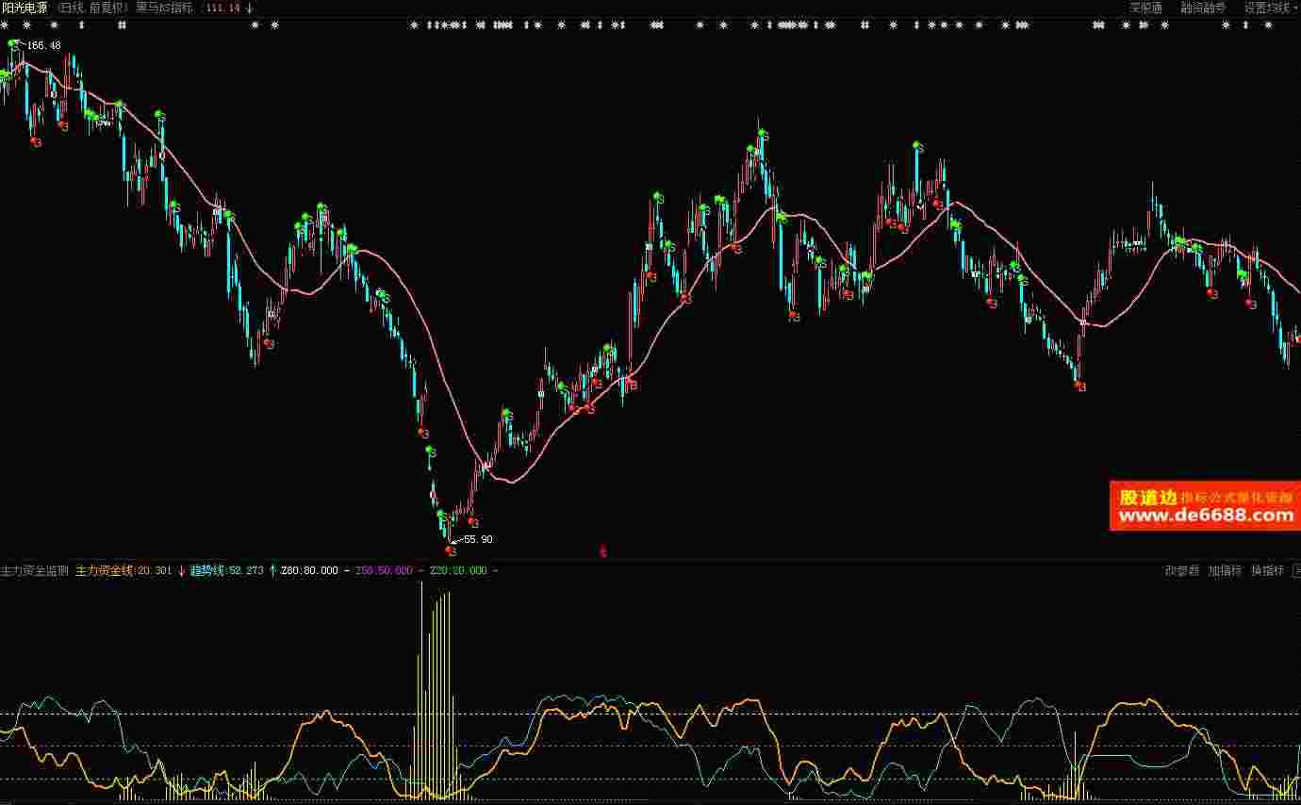Screen dimensions: 1301x805
Task: Expand the 设置均线 dropdown
Action: (x=1270, y=8)
